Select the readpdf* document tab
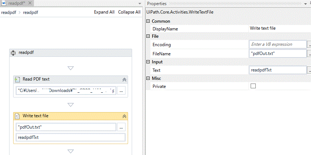 point(17,3)
